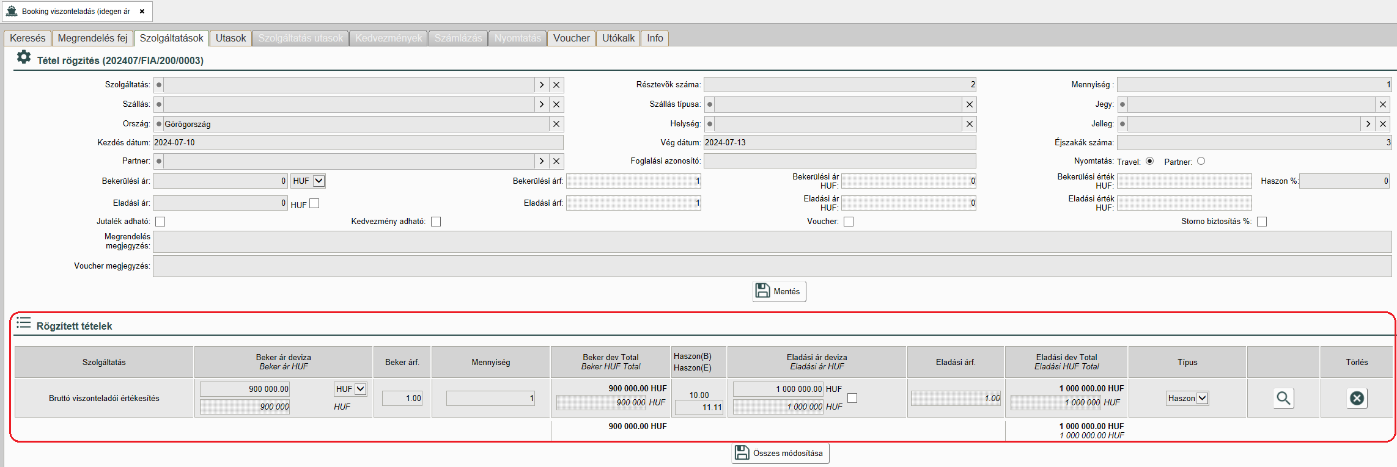Clear the Ország field with X button
Screen dimensions: 1397x467
pos(556,124)
